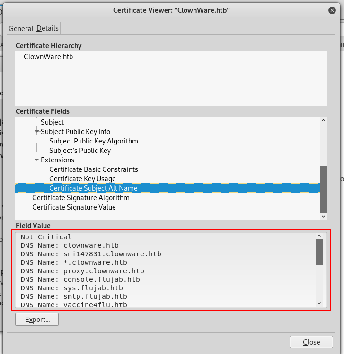Select ClownWare.htb in Certificate Hierarchy

tap(48, 57)
